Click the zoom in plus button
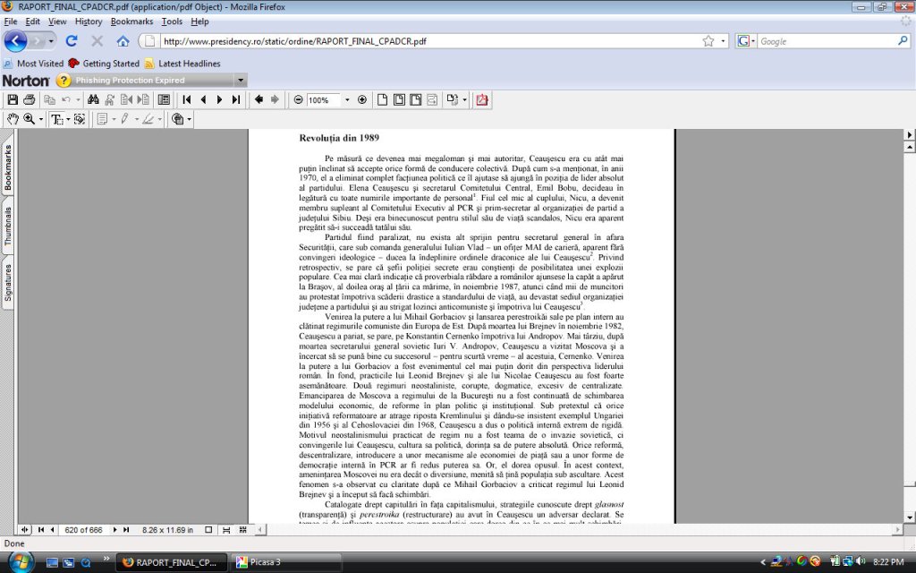Viewport: 916px width, 573px height. pyautogui.click(x=361, y=99)
